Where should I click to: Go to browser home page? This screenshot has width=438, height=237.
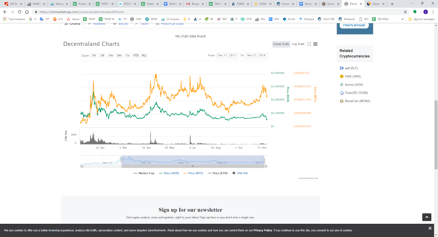[x=27, y=12]
